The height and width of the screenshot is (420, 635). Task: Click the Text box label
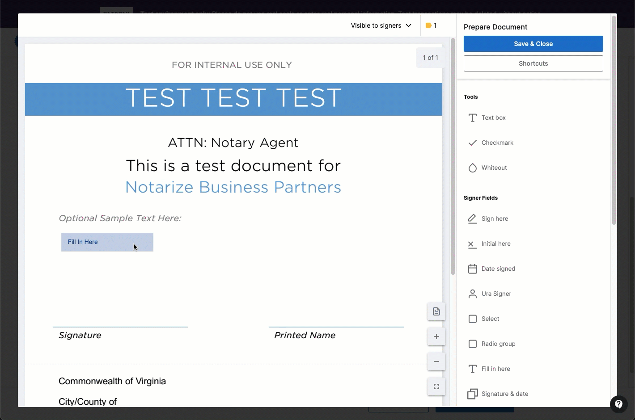pyautogui.click(x=494, y=118)
